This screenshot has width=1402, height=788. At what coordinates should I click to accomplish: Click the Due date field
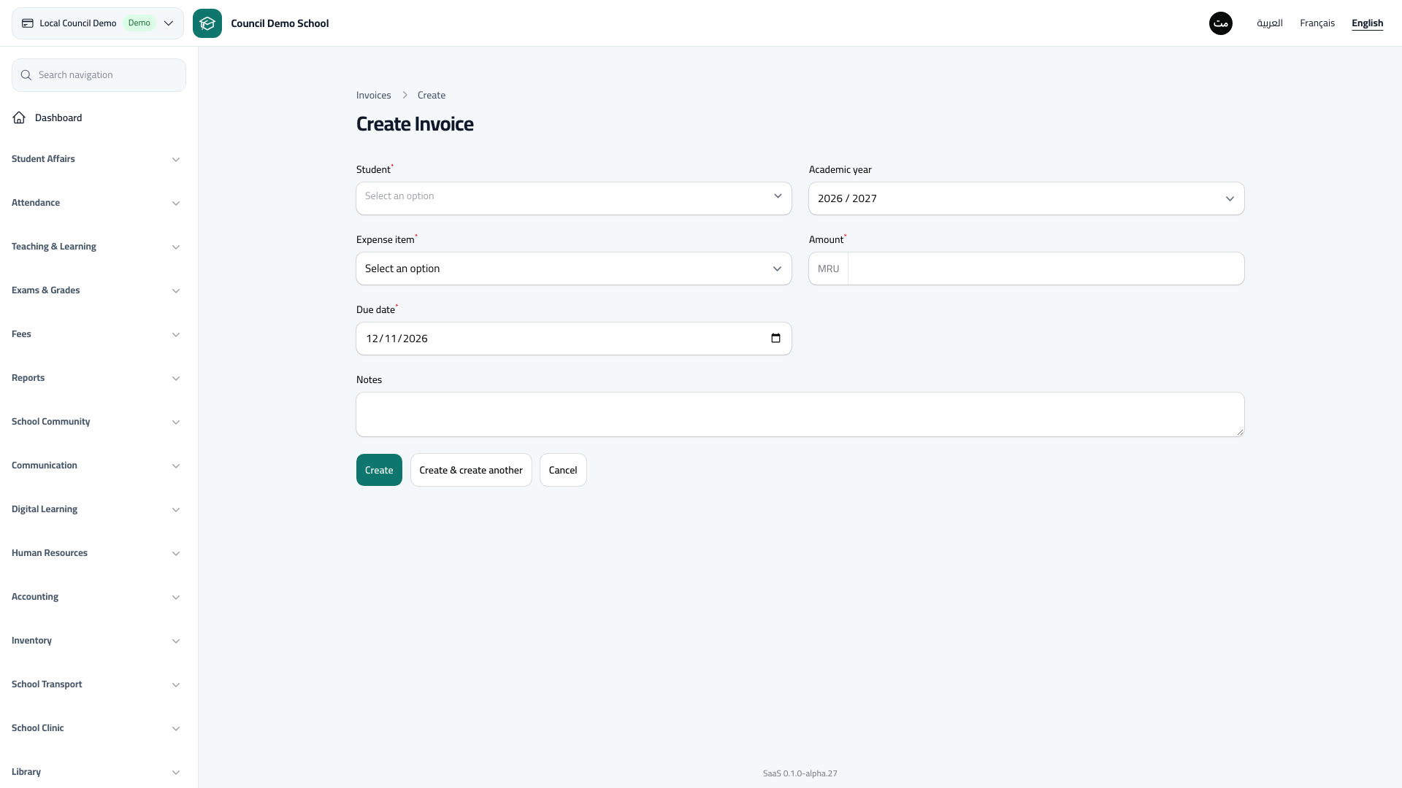pyautogui.click(x=574, y=339)
